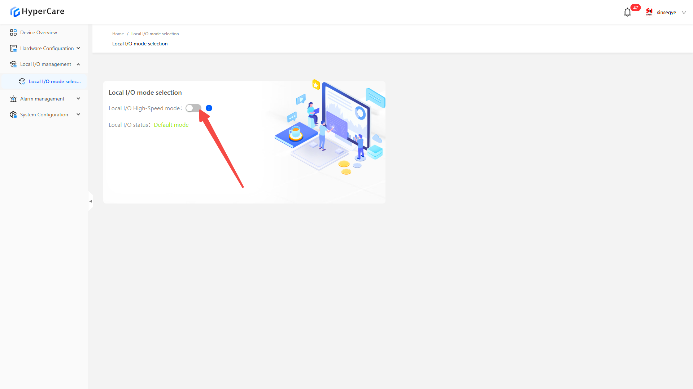Click the blue info icon beside toggle
The height and width of the screenshot is (389, 693).
(x=209, y=108)
